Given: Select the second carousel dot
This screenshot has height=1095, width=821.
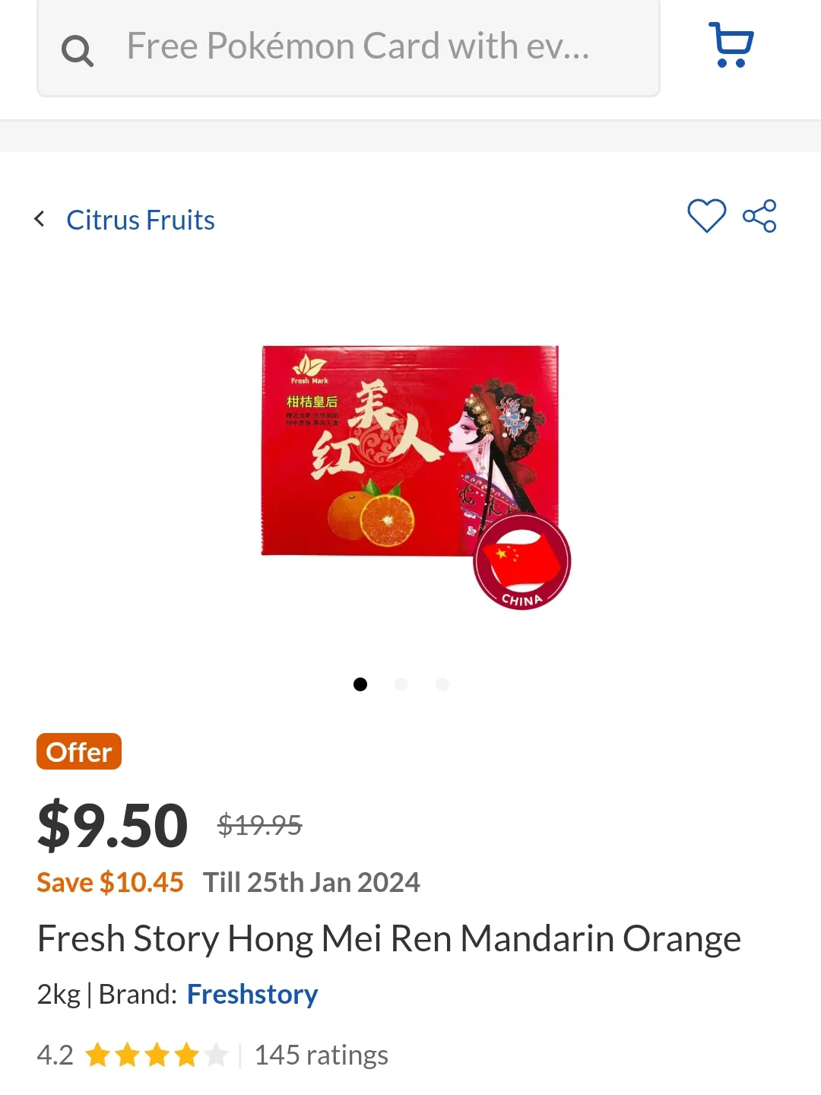Looking at the screenshot, I should point(401,684).
